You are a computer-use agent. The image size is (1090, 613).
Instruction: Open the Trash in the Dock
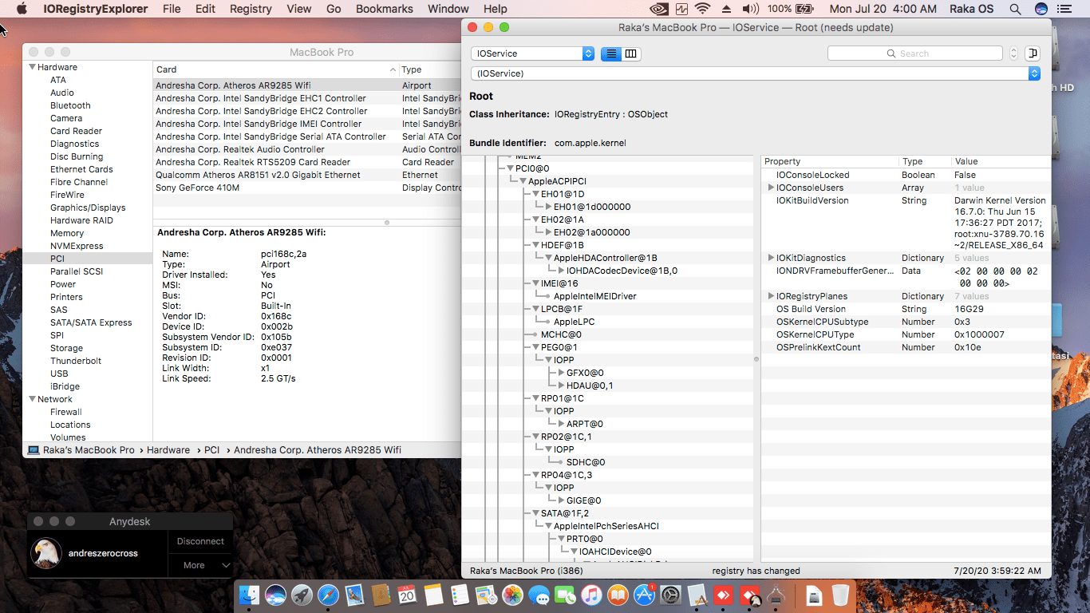[x=840, y=595]
